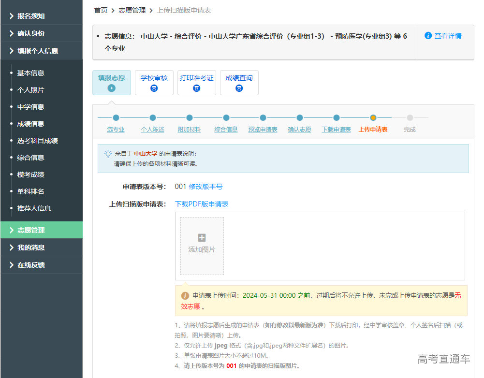Click the 上传申请表 step dot in progress bar

pos(373,117)
